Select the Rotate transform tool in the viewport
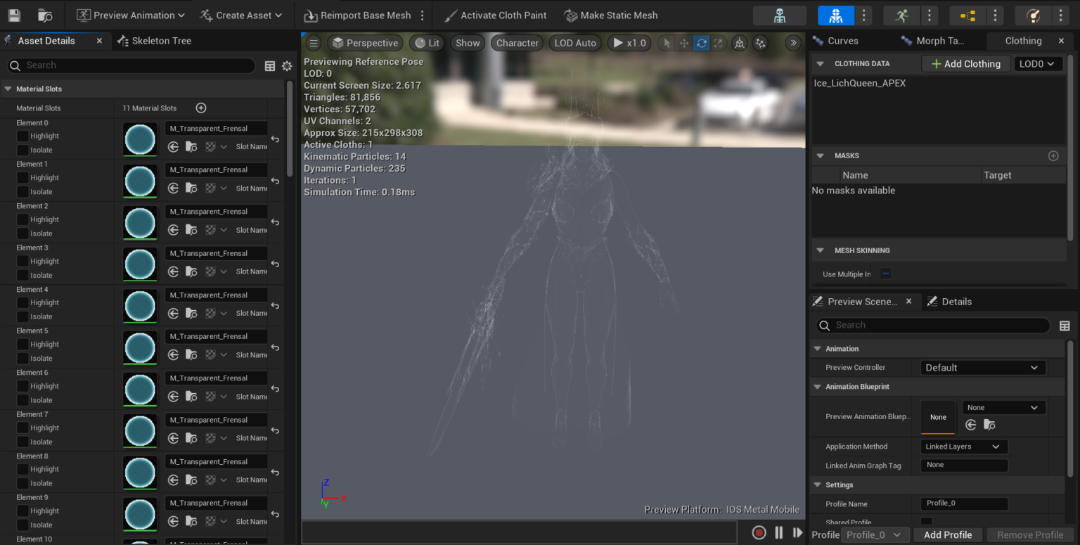 (x=701, y=43)
